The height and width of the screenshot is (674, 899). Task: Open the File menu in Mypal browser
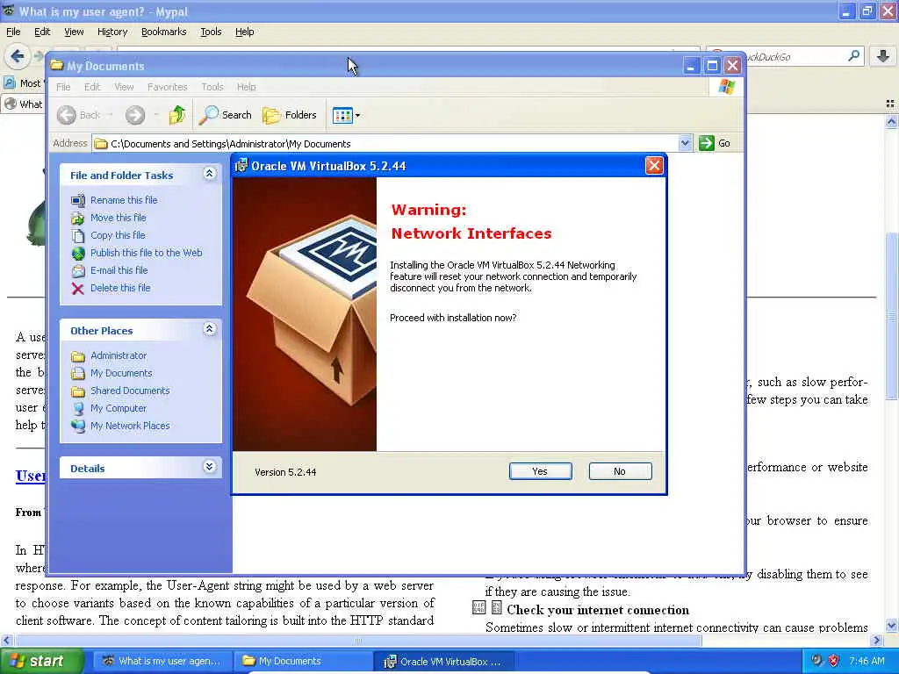point(13,32)
